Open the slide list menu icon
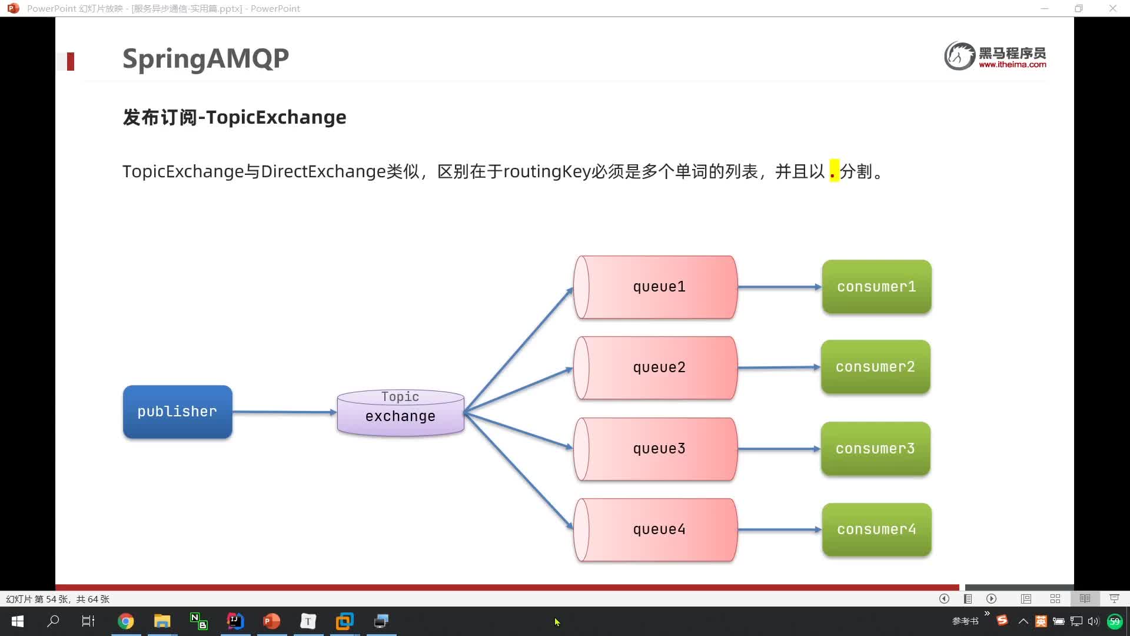The image size is (1130, 636). tap(968, 598)
